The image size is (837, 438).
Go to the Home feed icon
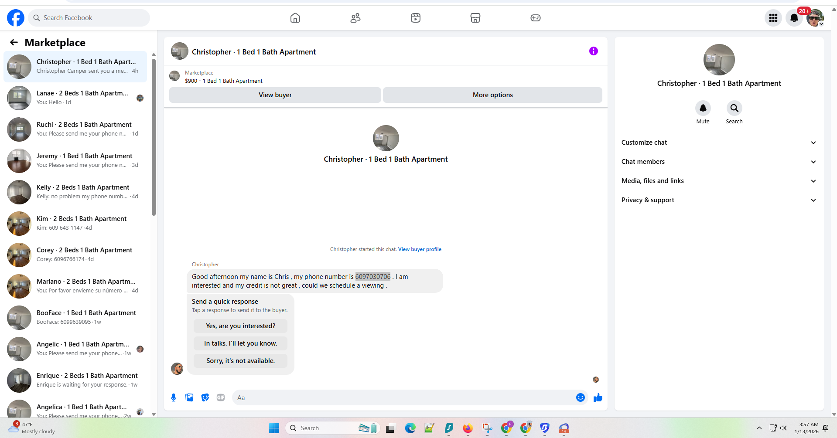pos(295,18)
